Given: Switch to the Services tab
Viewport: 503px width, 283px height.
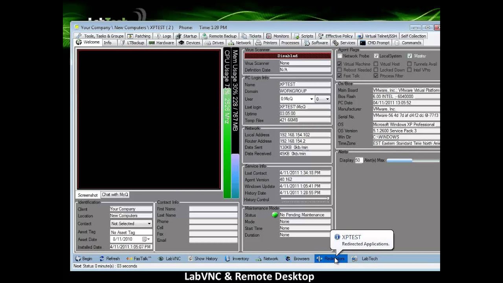Looking at the screenshot, I should point(344,42).
